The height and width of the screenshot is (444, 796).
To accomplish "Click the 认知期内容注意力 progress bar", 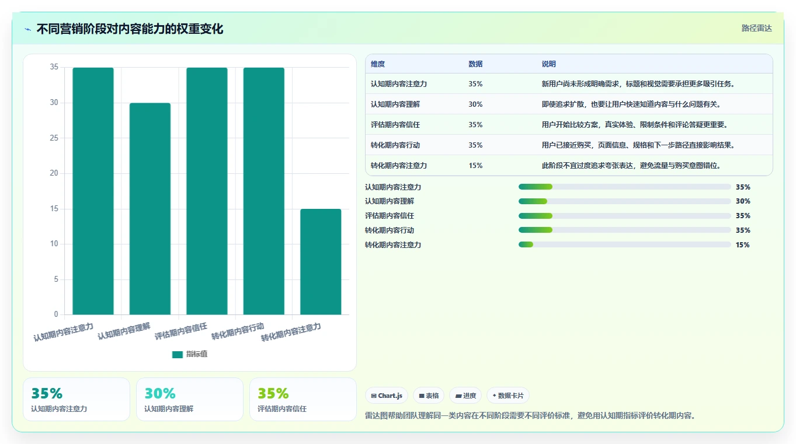I will [x=625, y=187].
